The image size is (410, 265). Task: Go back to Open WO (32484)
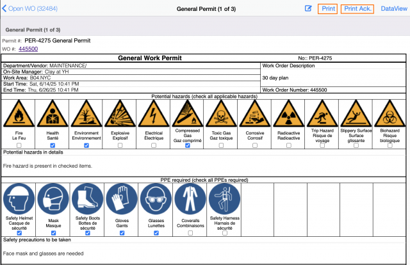point(29,8)
